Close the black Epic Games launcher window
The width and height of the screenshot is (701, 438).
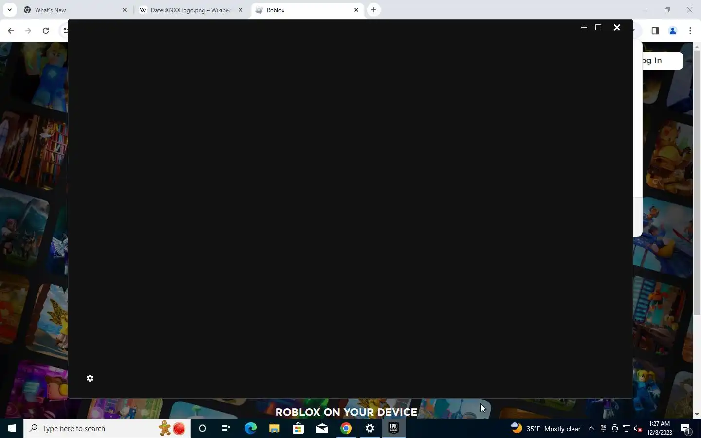tap(617, 27)
